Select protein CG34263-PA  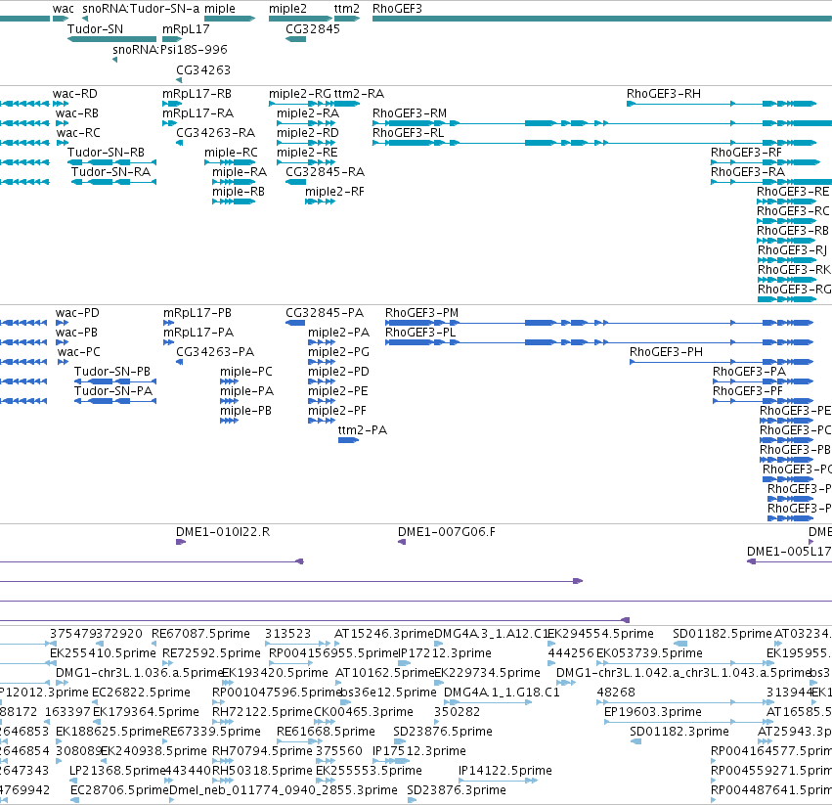click(179, 362)
